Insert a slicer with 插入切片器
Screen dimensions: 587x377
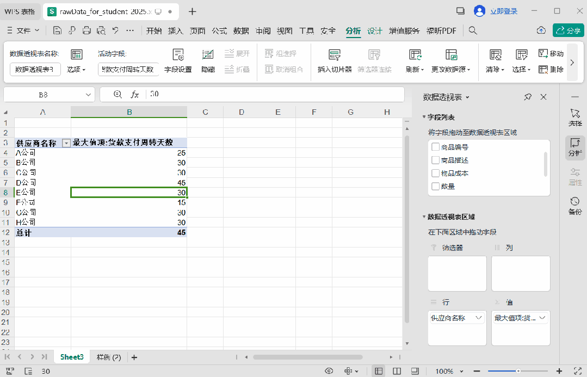335,60
